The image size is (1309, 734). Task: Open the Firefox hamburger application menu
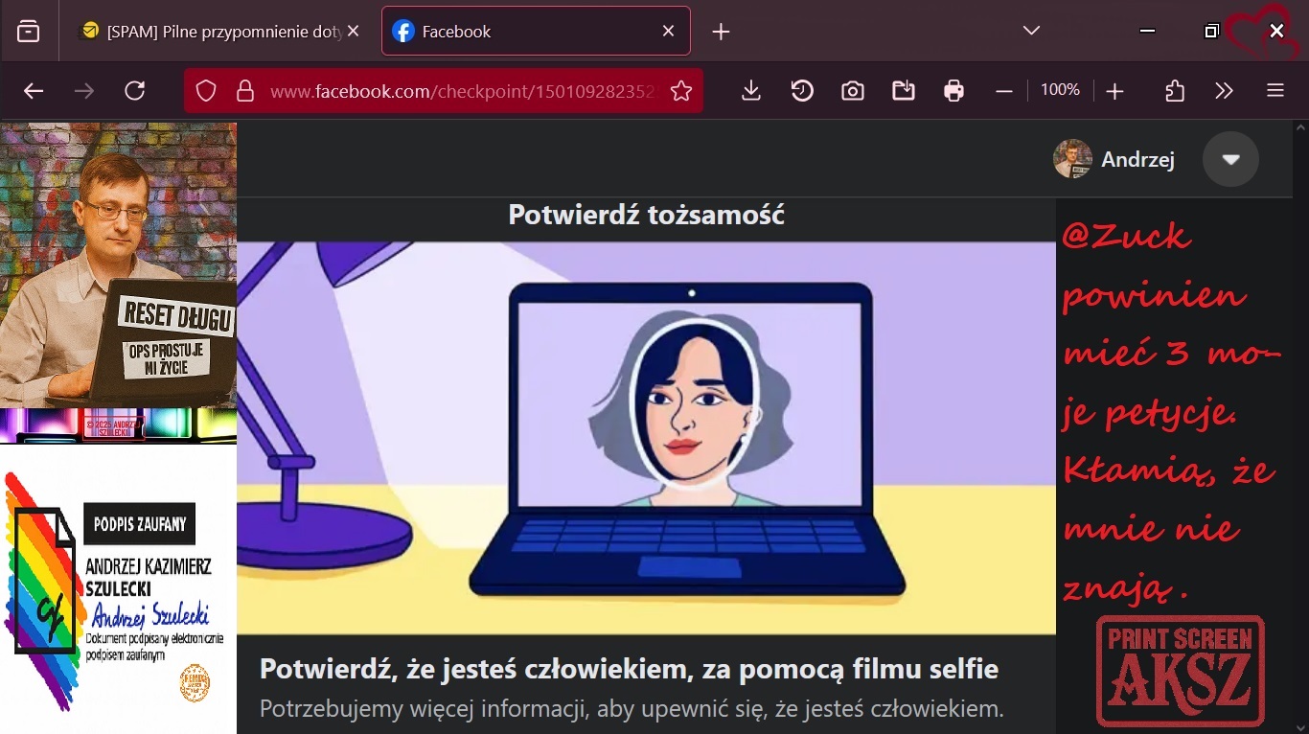[1275, 91]
